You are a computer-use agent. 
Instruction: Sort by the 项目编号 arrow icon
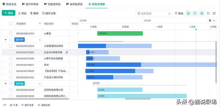tap(40, 24)
